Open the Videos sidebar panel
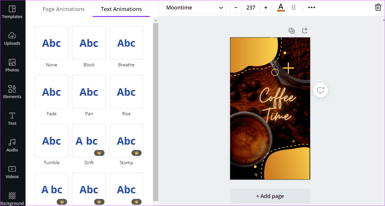Screen dimensions: 385x206 [12, 172]
